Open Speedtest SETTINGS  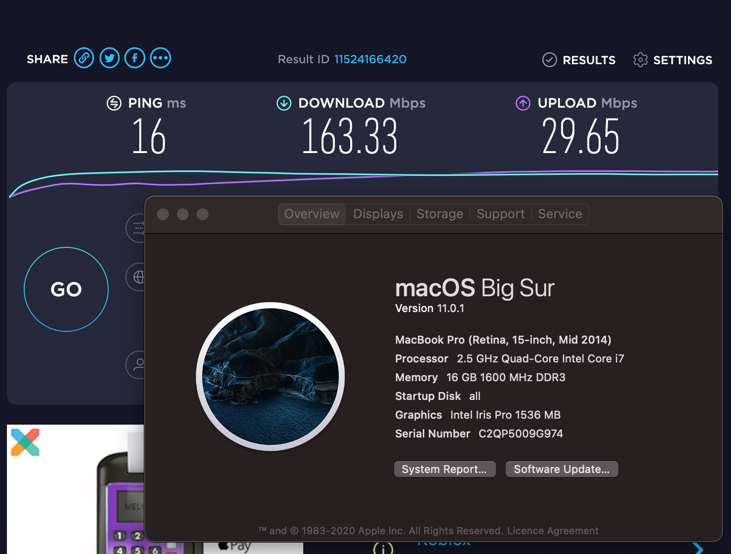(673, 60)
